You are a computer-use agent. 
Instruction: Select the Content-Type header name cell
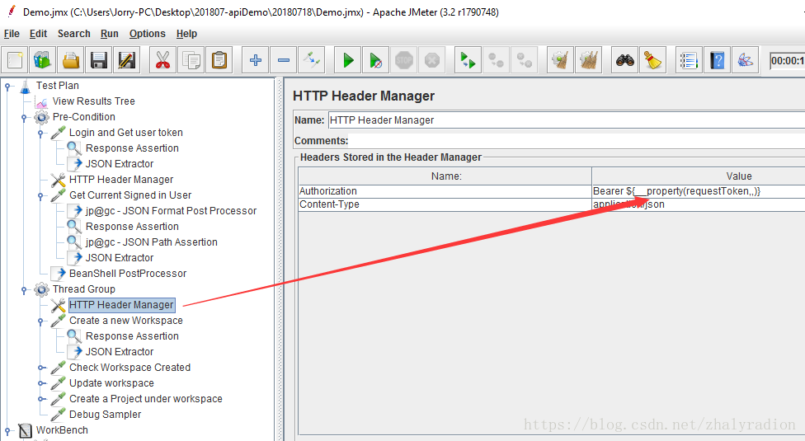click(445, 204)
